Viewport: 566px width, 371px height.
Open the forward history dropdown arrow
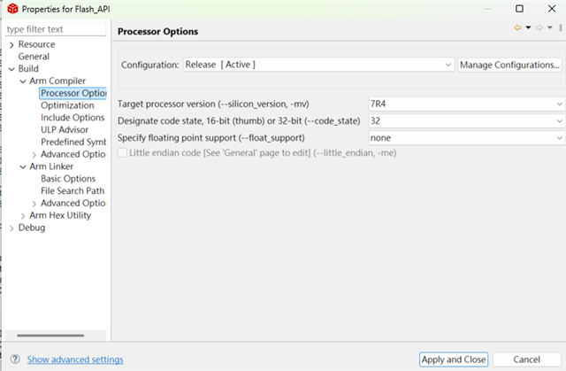550,27
